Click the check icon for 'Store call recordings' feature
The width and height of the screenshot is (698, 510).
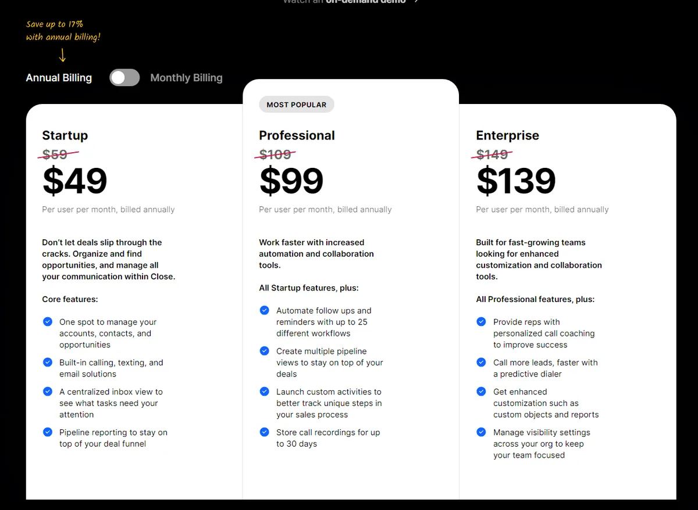coord(264,432)
